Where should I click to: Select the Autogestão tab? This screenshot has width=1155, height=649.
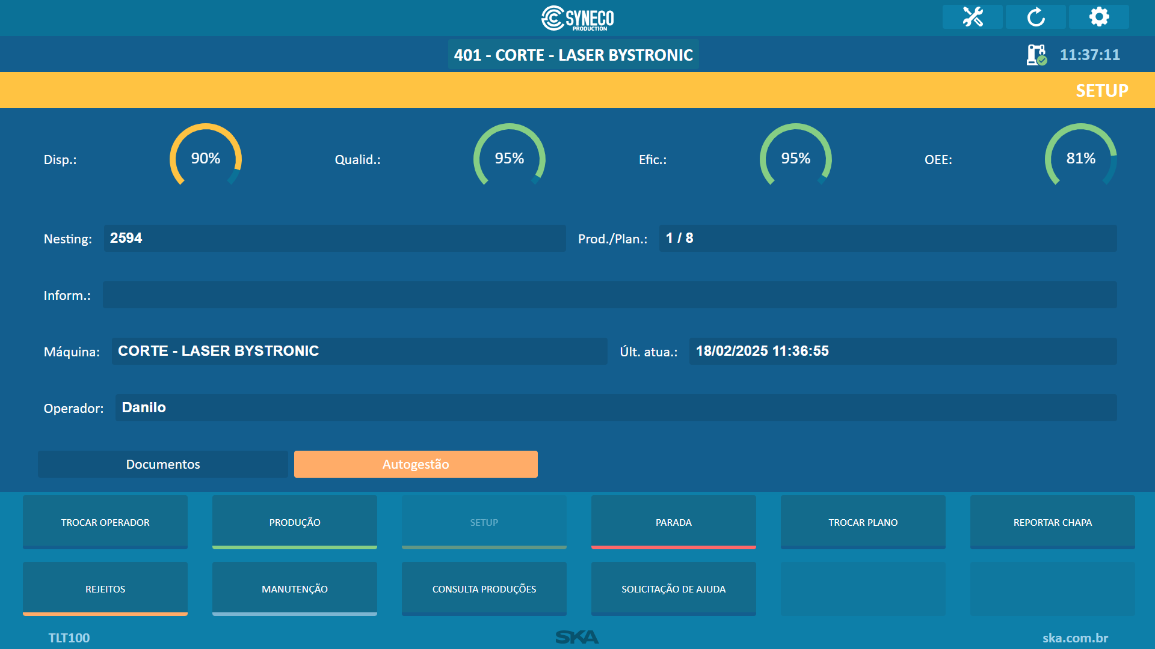point(416,464)
